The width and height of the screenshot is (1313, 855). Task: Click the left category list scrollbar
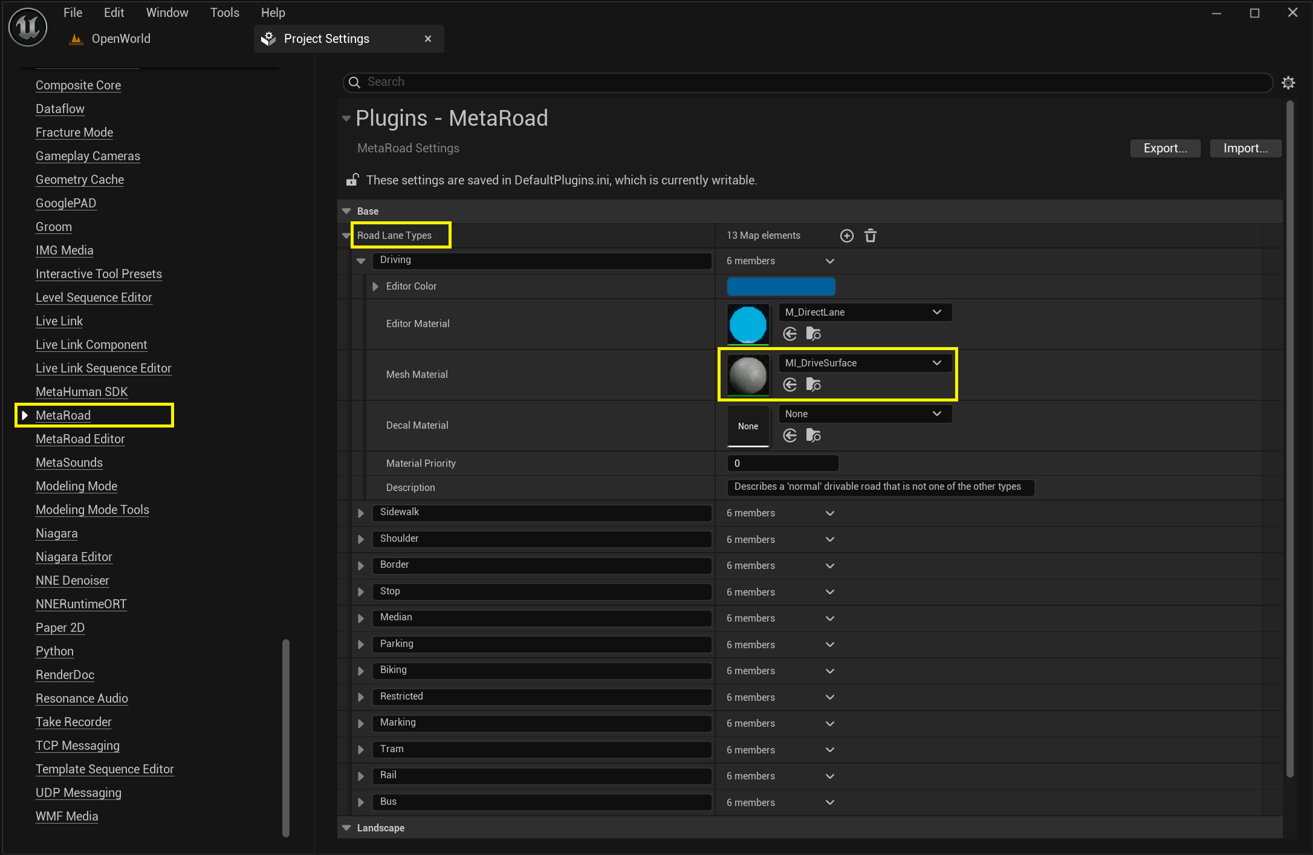coord(286,738)
